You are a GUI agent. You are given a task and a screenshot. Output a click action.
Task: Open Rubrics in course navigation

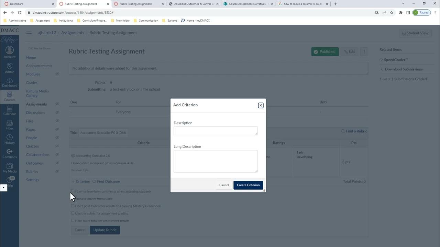coord(32,172)
